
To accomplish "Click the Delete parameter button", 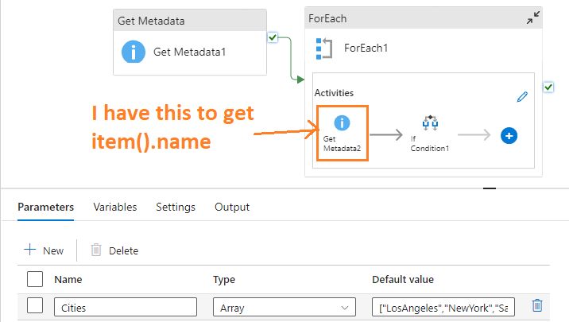I will (x=114, y=250).
